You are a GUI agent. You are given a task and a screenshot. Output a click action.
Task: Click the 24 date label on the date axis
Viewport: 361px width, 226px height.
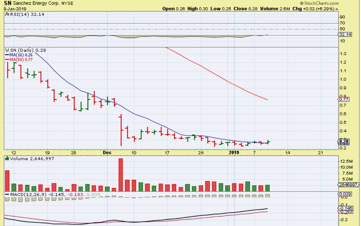[201, 152]
